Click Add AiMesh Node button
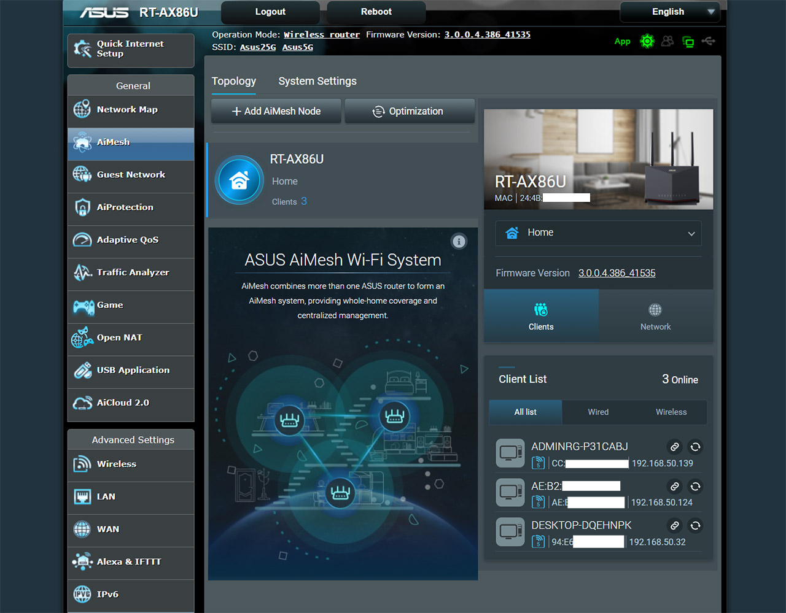The height and width of the screenshot is (613, 786). [x=276, y=111]
